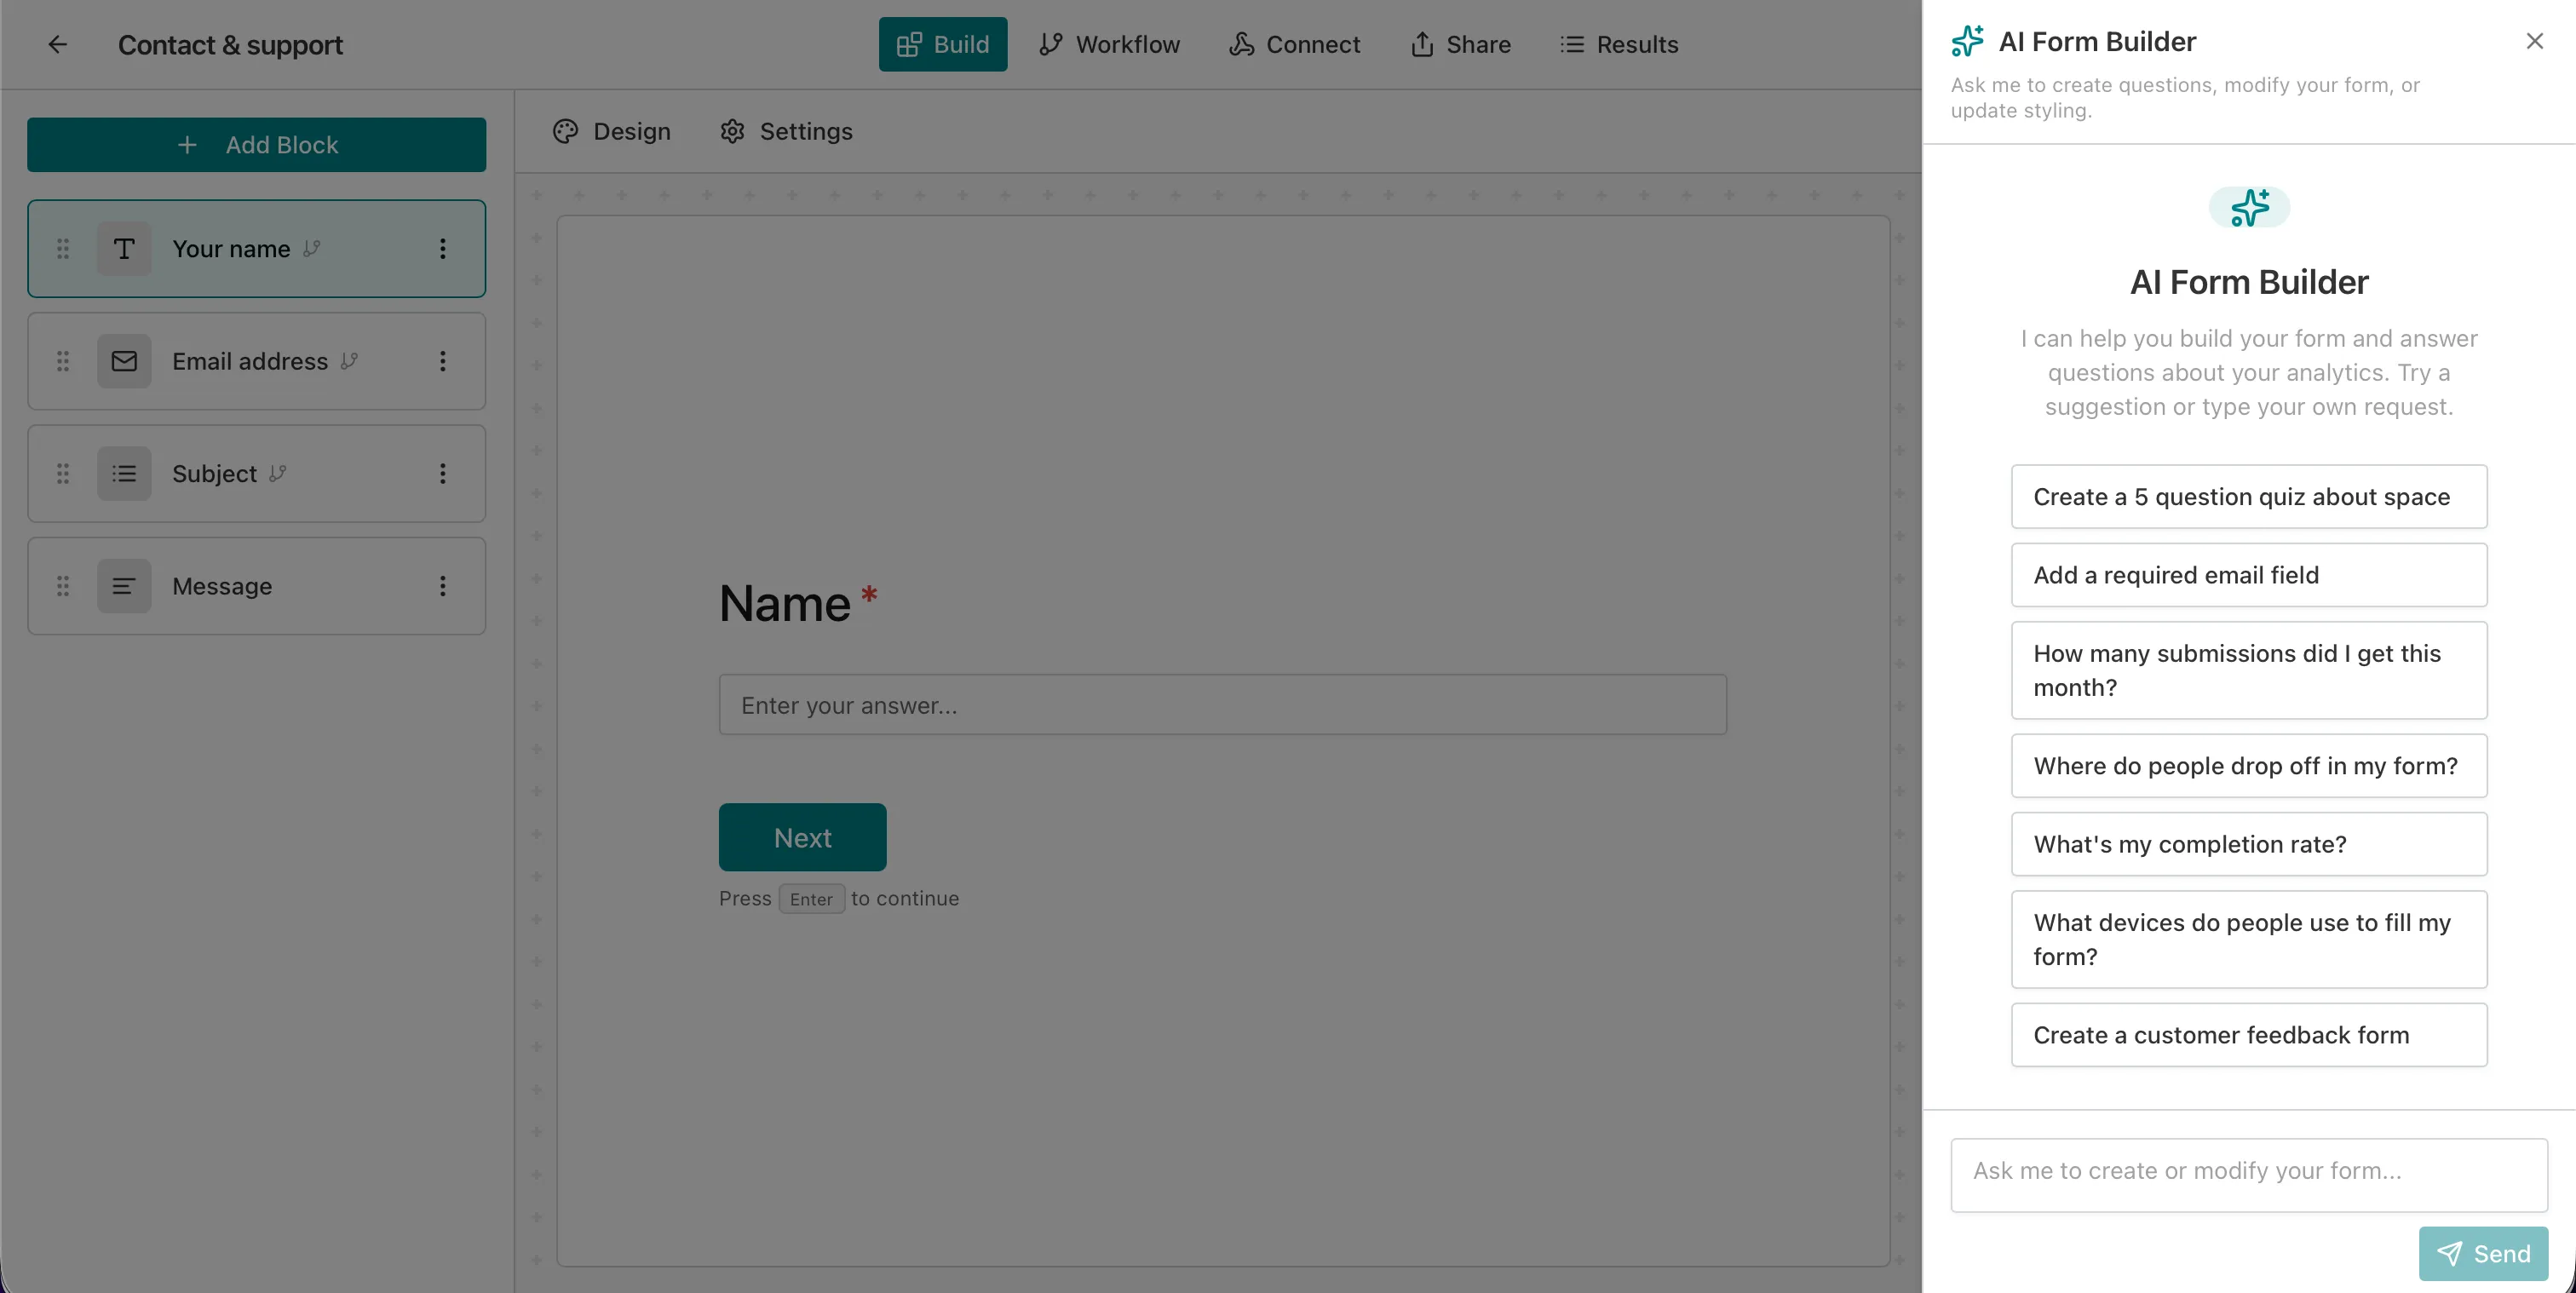2576x1293 pixels.
Task: Click drag handle of Message block
Action: 63,586
